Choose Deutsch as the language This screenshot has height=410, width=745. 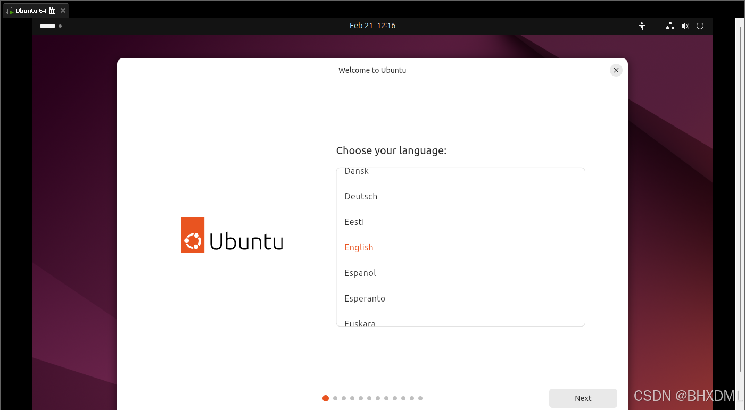[x=460, y=196]
